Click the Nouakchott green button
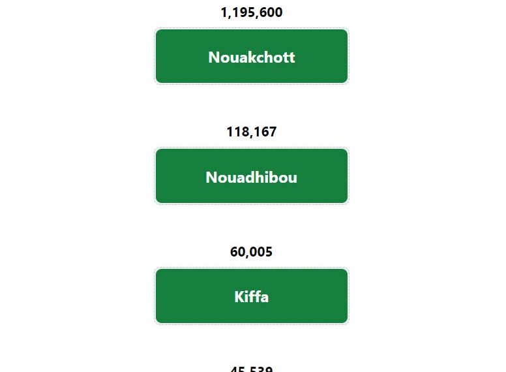The image size is (506, 372). pyautogui.click(x=252, y=56)
